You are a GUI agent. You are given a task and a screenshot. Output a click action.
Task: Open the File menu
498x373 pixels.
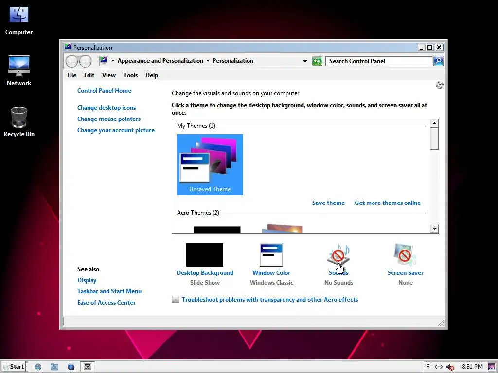[72, 75]
